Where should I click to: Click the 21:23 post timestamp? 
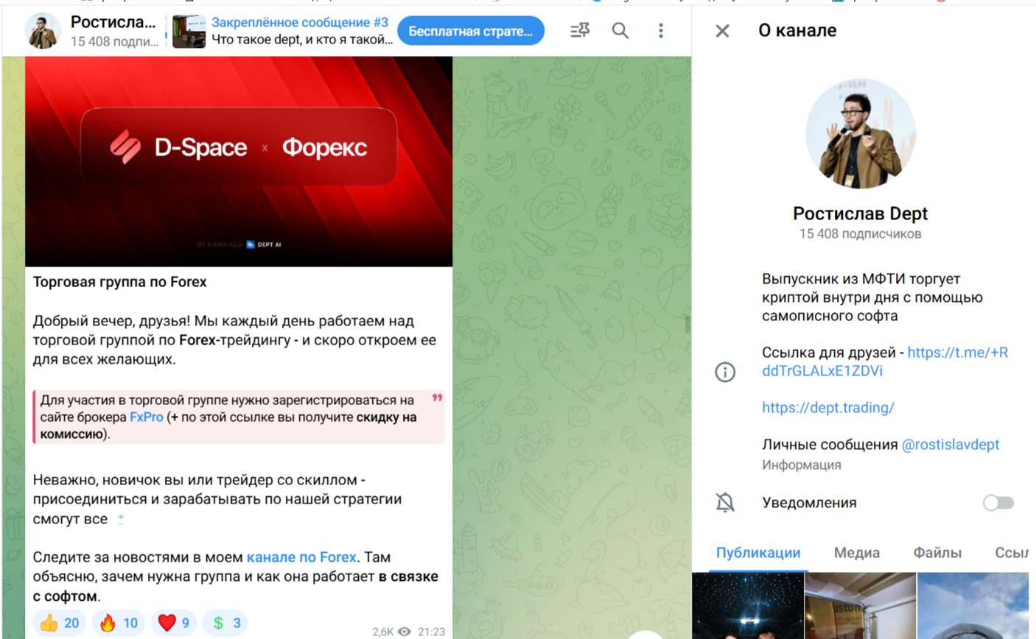431,632
